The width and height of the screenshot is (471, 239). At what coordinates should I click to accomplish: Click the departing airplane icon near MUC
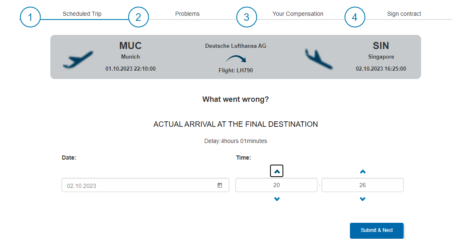pos(78,60)
